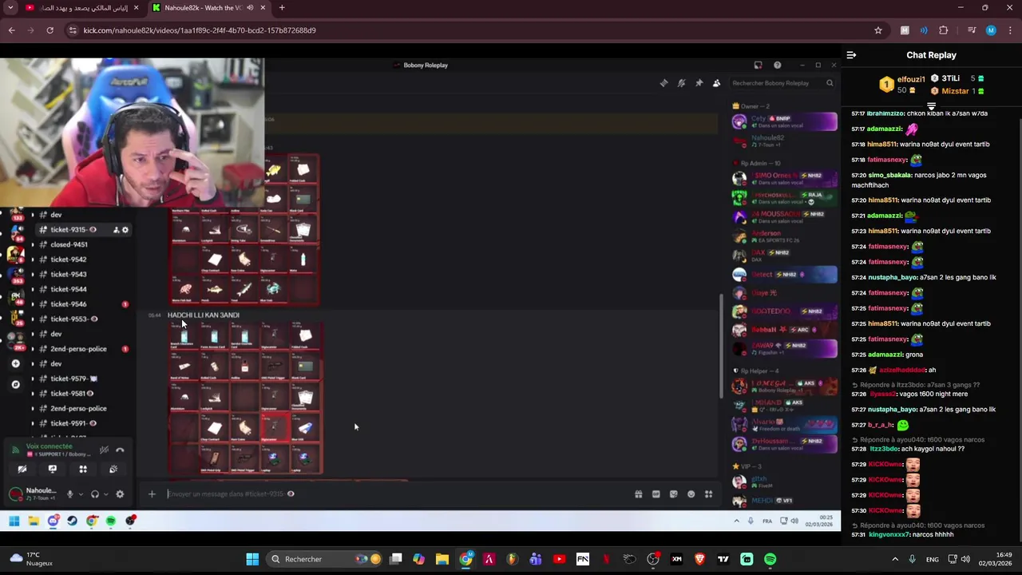This screenshot has height=575, width=1022.
Task: Open Discord discover servers compass icon
Action: click(x=15, y=385)
